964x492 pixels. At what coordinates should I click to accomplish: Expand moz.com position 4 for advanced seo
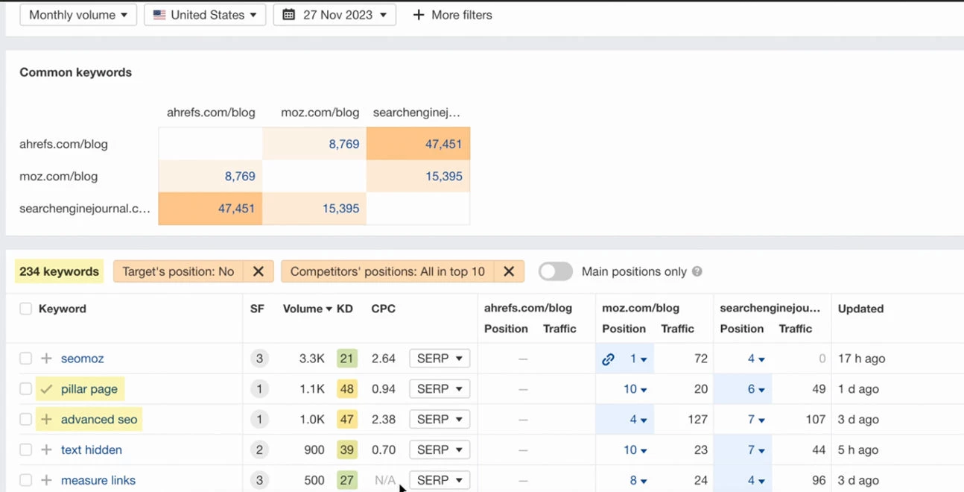click(x=638, y=420)
